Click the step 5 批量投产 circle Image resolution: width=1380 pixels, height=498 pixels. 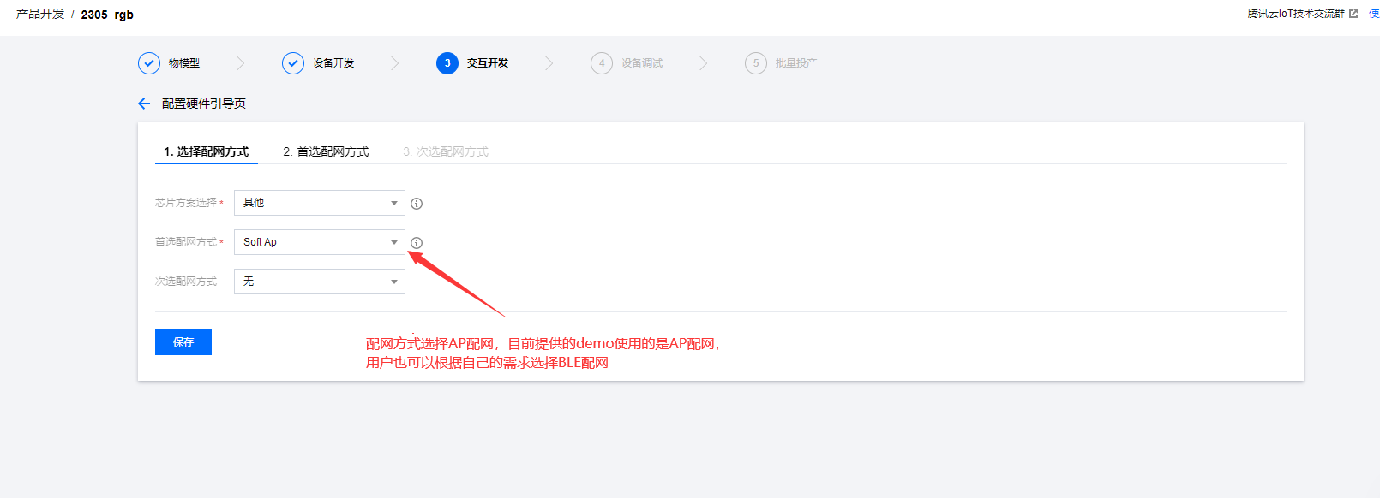coord(756,63)
